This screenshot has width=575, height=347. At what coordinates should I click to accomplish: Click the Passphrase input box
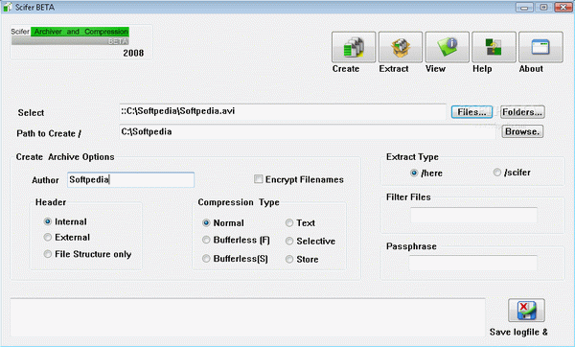click(473, 263)
